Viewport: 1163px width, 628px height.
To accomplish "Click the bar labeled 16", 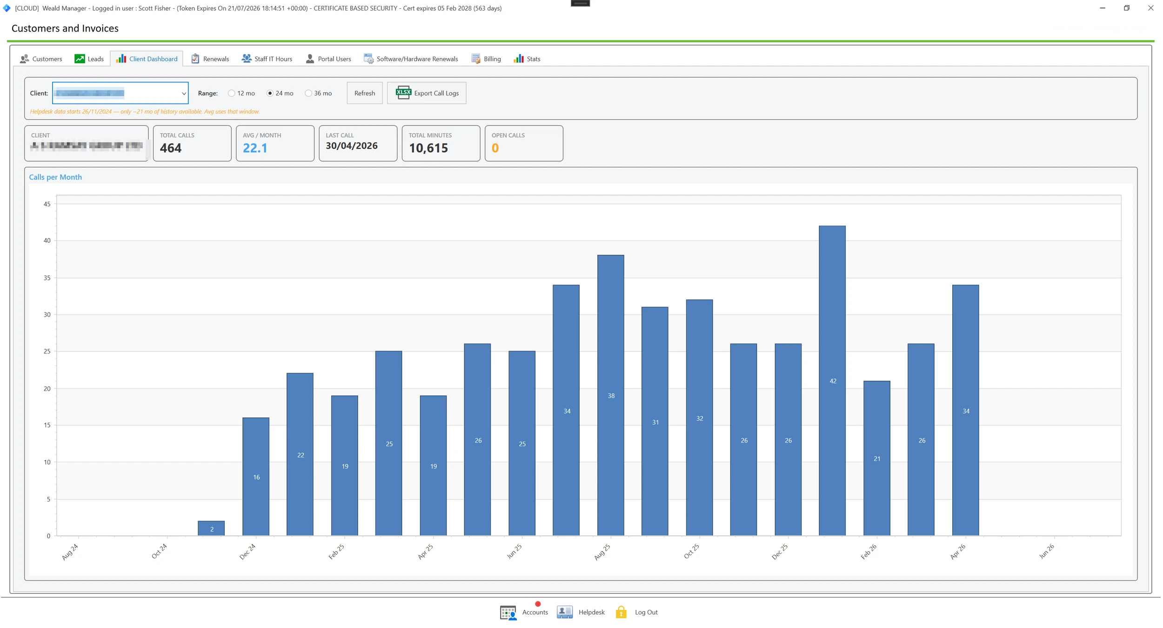I will click(x=256, y=477).
